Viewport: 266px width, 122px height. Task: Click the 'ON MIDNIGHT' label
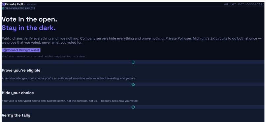[30, 5]
